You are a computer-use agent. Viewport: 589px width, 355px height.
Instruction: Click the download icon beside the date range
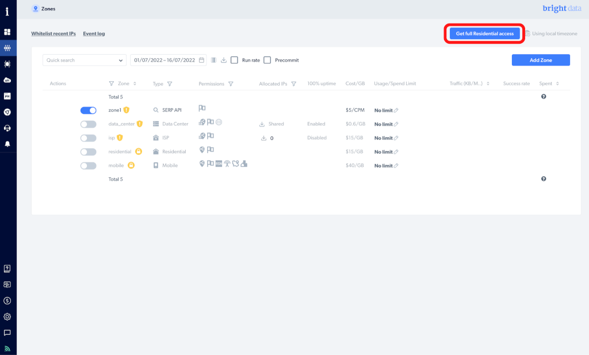224,60
